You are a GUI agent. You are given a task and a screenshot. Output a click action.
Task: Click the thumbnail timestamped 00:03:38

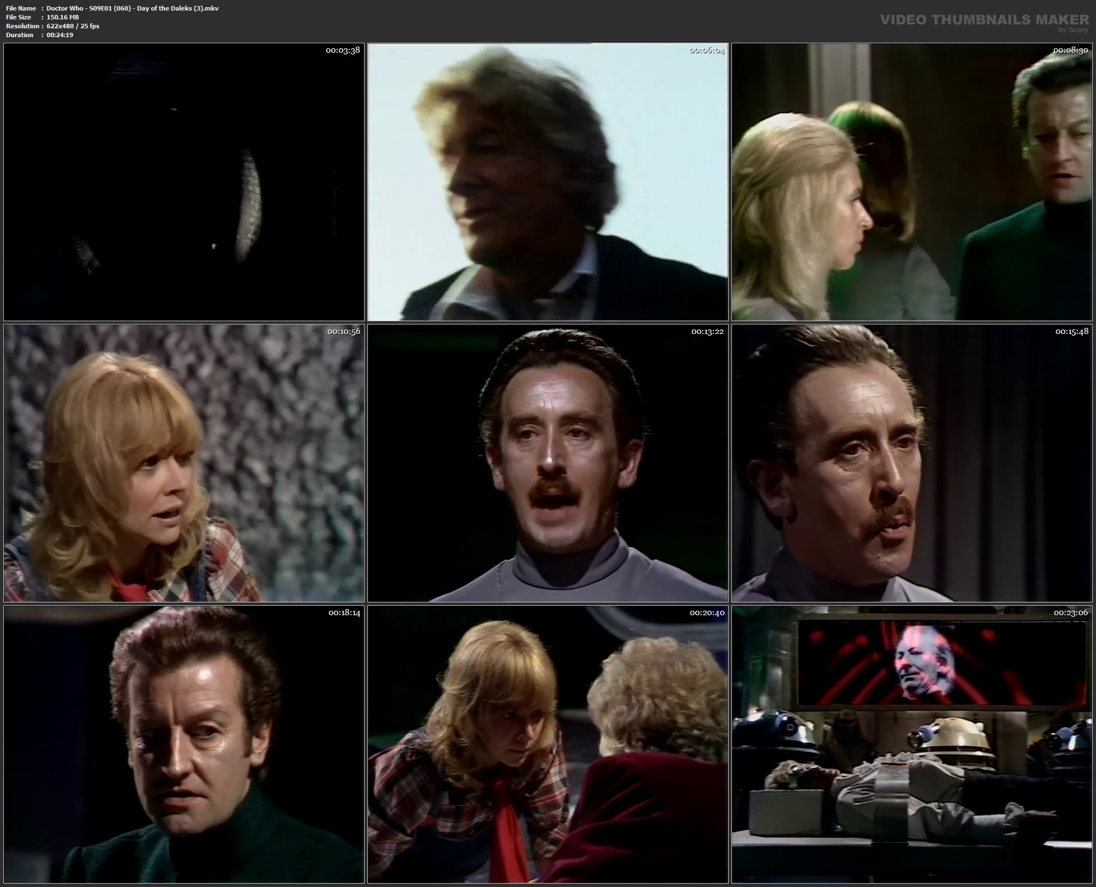pyautogui.click(x=184, y=182)
